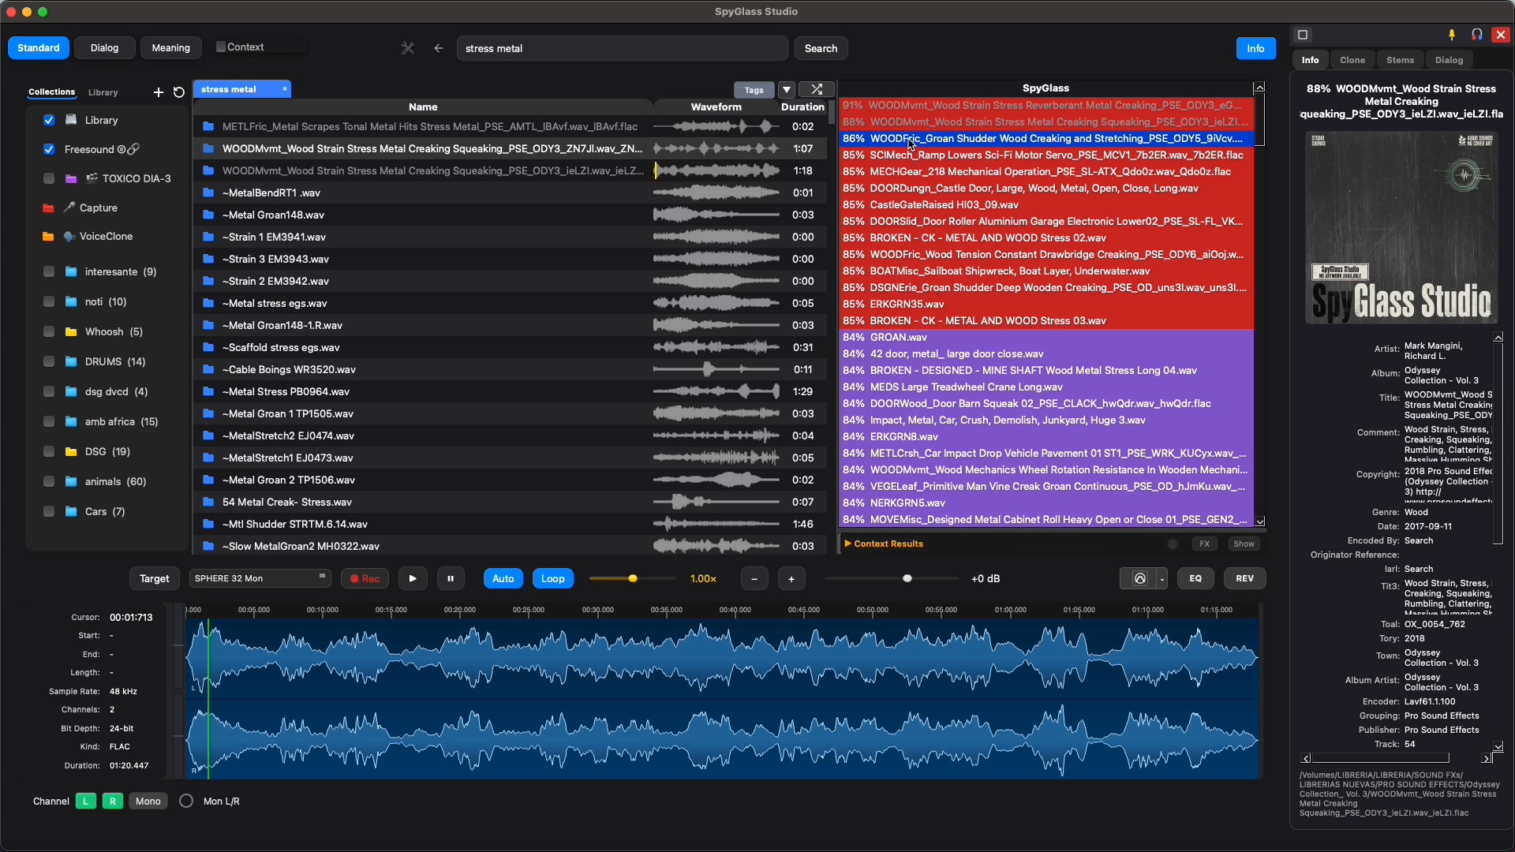Go back with the left arrow icon
This screenshot has height=852, width=1515.
(x=439, y=48)
